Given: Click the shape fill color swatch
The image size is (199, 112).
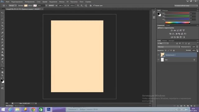Looking at the screenshot, I should [x=26, y=6].
